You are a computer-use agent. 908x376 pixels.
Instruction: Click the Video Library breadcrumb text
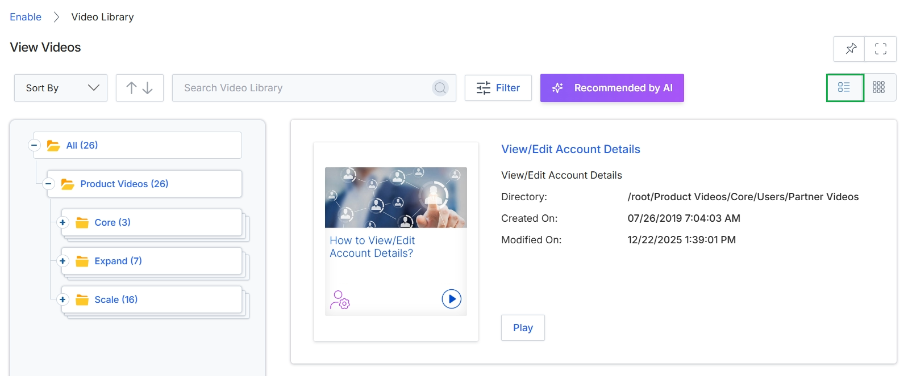point(103,17)
